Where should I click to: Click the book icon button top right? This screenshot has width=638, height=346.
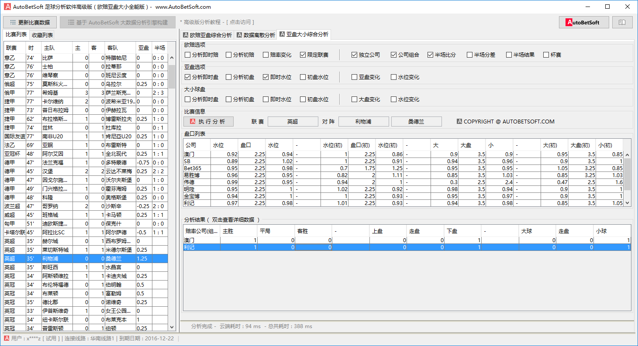(622, 22)
